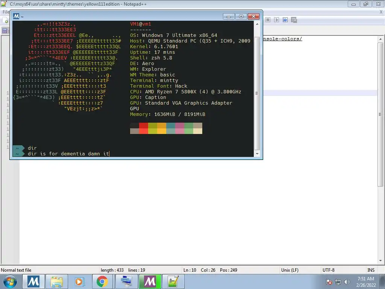Viewport: 385px width, 289px height.
Task: Open the keyboard app taskbar icon
Action: [x=126, y=281]
